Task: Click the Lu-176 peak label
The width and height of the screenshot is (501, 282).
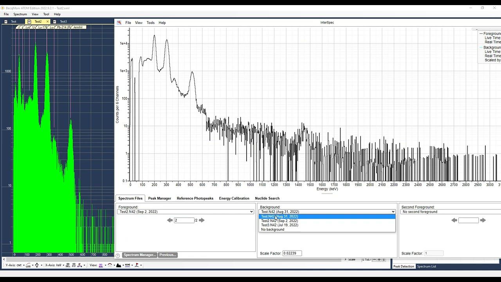Action: (42, 27)
